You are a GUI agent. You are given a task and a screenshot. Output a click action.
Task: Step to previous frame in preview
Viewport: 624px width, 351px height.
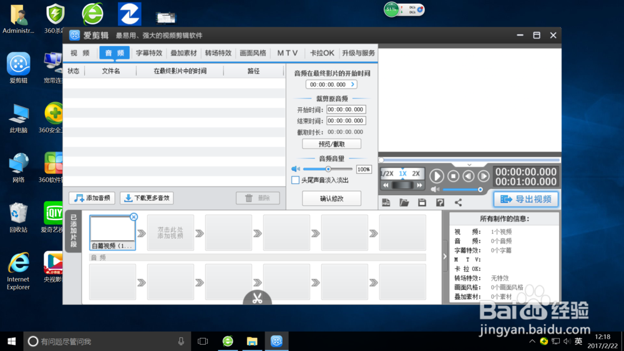coord(469,176)
